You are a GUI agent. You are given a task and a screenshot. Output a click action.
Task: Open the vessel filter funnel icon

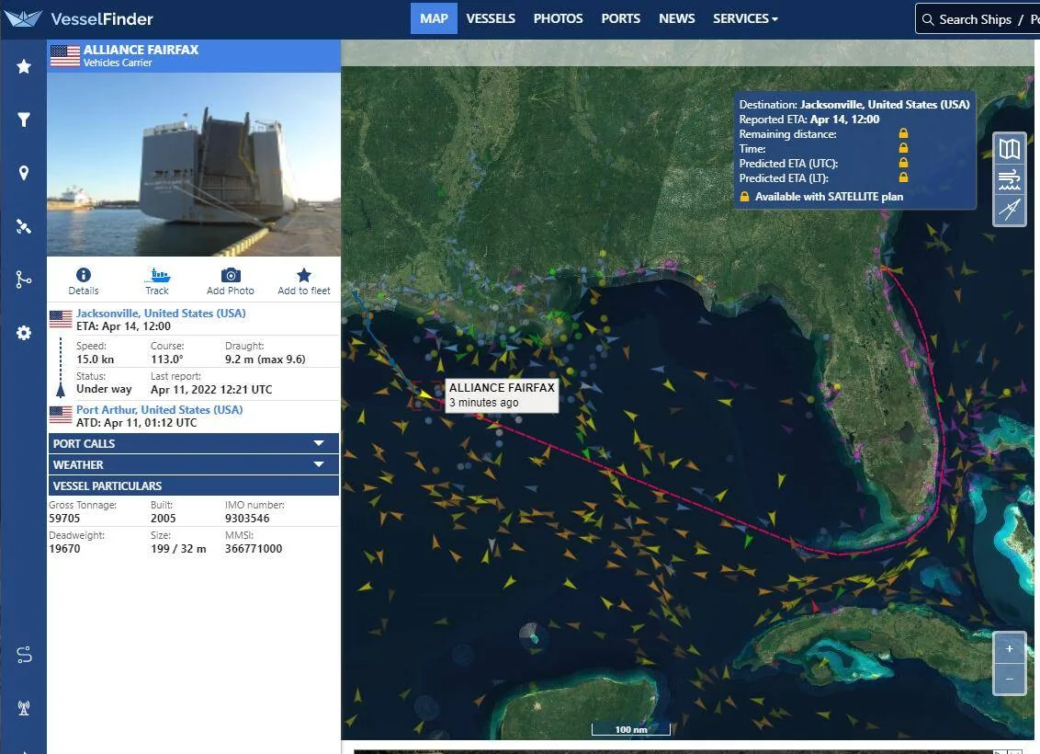(x=24, y=120)
